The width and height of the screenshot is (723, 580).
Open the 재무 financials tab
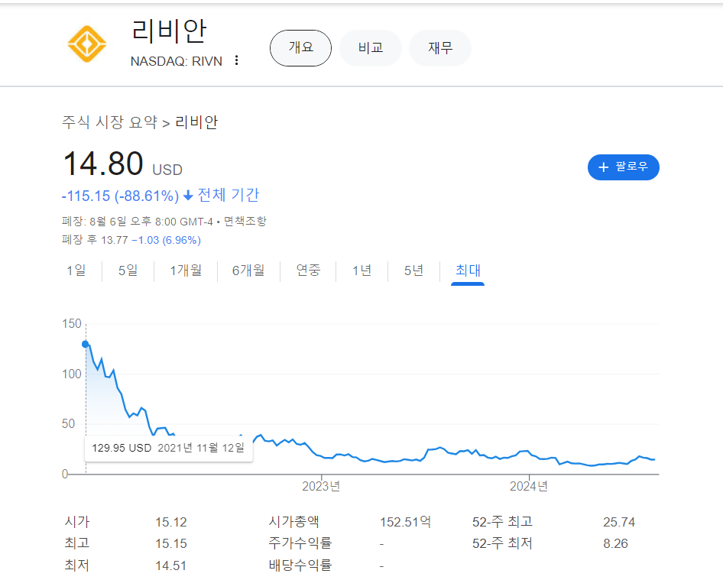(x=440, y=48)
